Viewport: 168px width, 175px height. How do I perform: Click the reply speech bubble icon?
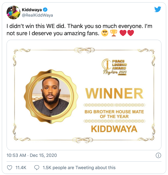[x=37, y=167]
